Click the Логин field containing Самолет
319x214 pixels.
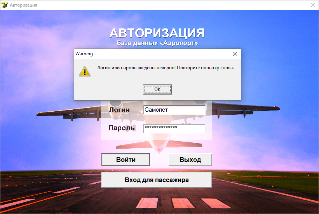174,110
